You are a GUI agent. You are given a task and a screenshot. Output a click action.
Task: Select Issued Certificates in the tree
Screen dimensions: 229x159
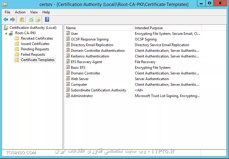[x=35, y=44]
